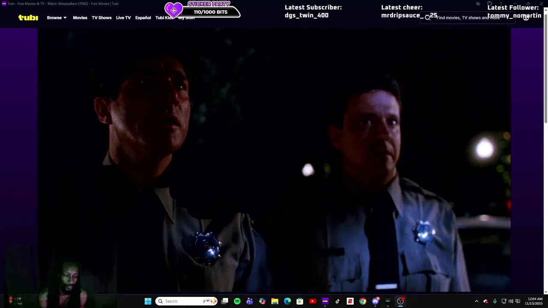The width and height of the screenshot is (548, 308).
Task: Open the clock and date display
Action: coord(535,301)
